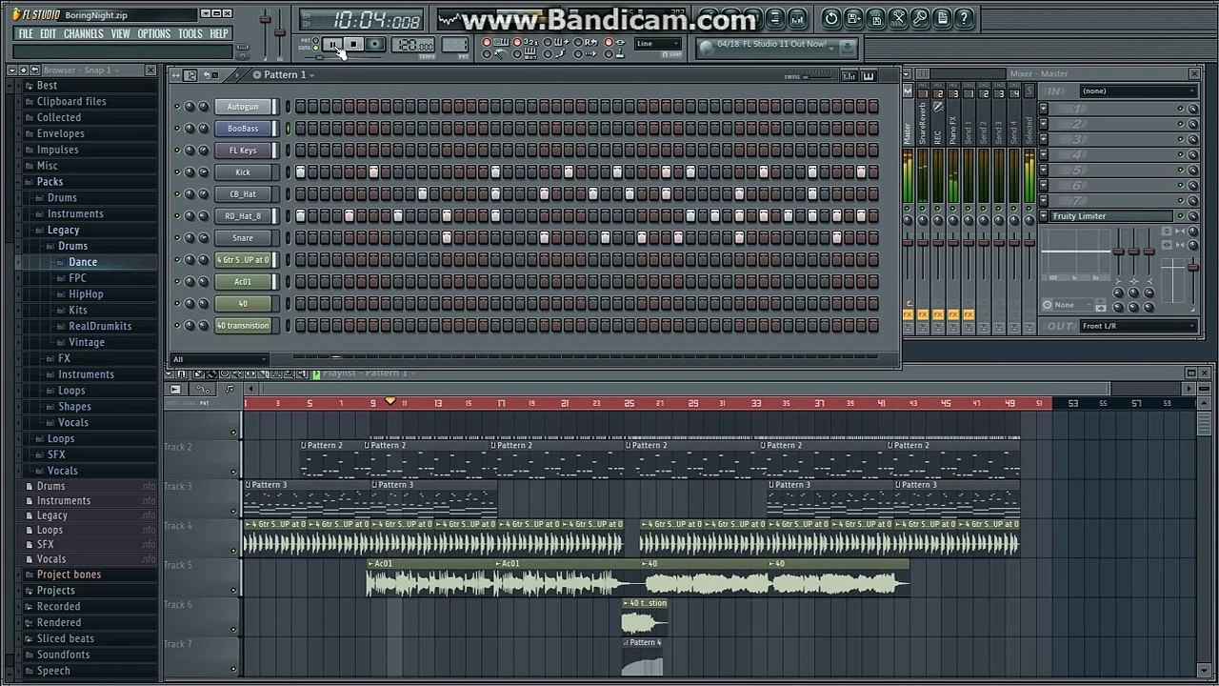This screenshot has height=686, width=1219.
Task: Open the CHANNELS menu
Action: click(83, 33)
